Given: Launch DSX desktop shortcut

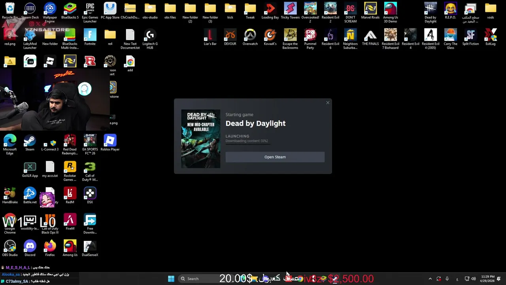Looking at the screenshot, I should coord(90,196).
